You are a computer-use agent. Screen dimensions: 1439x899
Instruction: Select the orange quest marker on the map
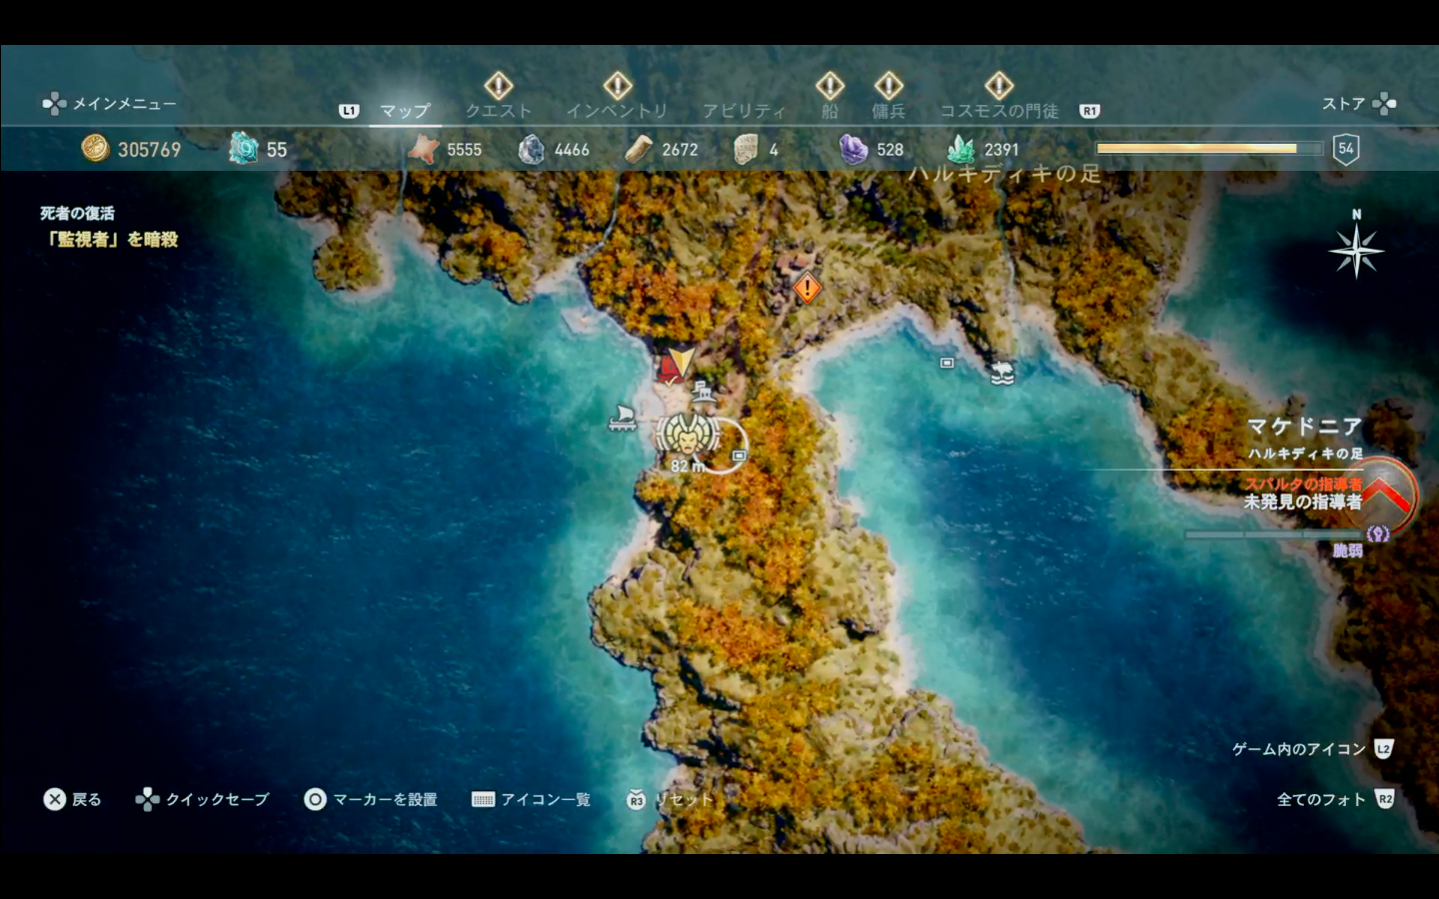tap(807, 289)
